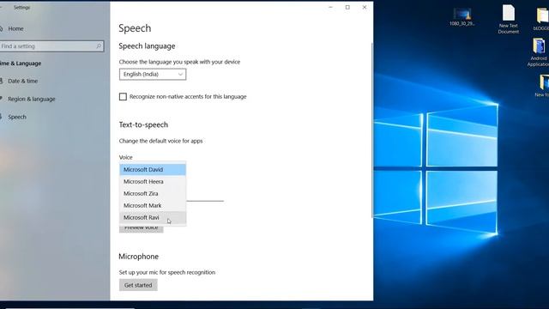This screenshot has width=549, height=309.
Task: Click the Text-to-speech heading
Action: [143, 124]
